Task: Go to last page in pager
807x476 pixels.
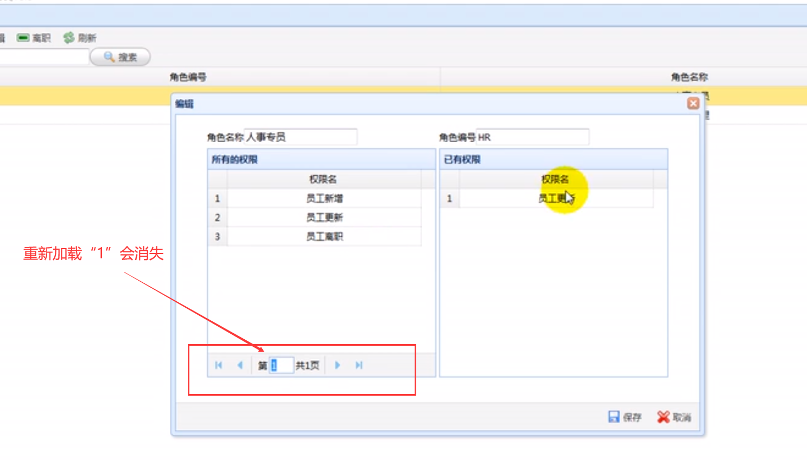Action: (x=359, y=365)
